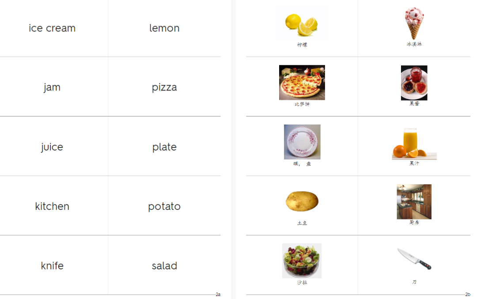Click the decorative plate image
The height and width of the screenshot is (299, 477).
coord(302,142)
